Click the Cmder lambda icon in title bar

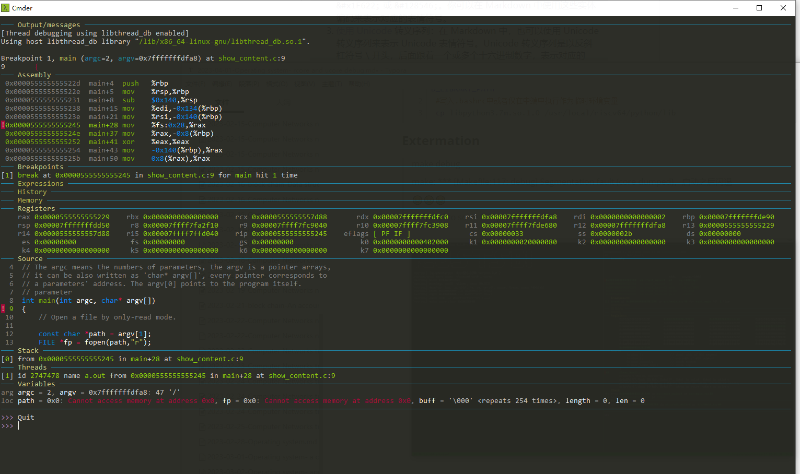(x=6, y=8)
